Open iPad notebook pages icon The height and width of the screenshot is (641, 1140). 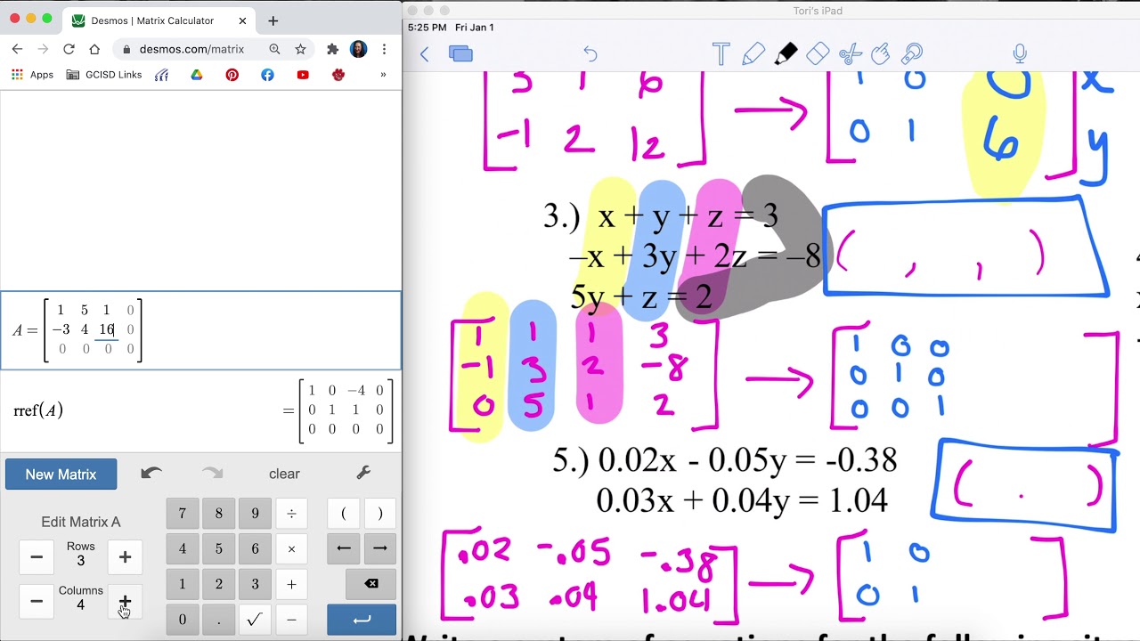point(461,54)
